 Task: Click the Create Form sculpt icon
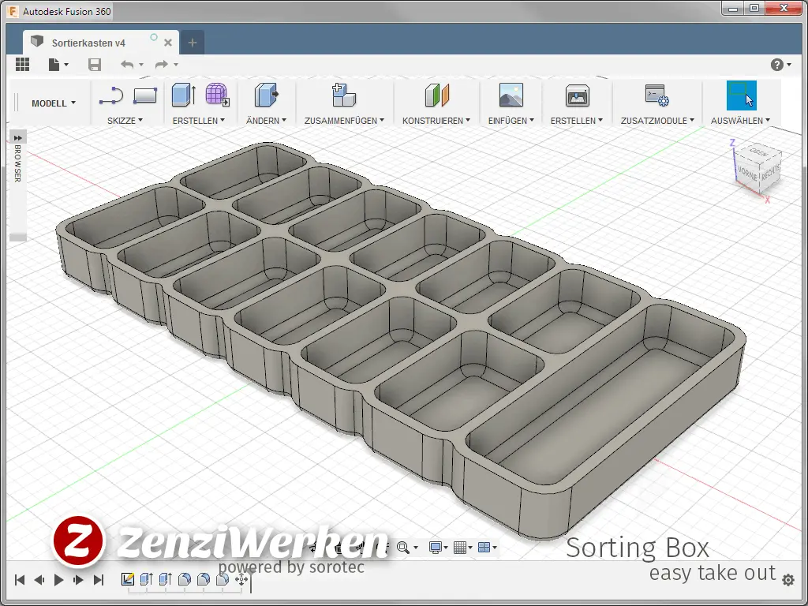(x=218, y=95)
